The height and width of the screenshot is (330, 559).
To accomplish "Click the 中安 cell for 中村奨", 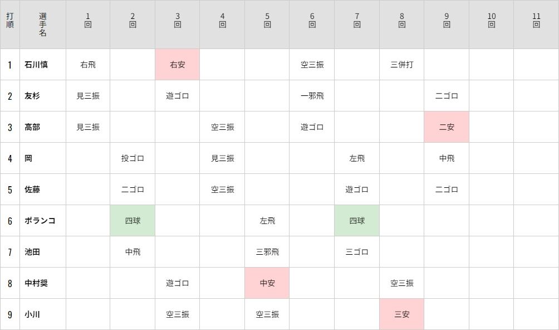I will tap(267, 283).
